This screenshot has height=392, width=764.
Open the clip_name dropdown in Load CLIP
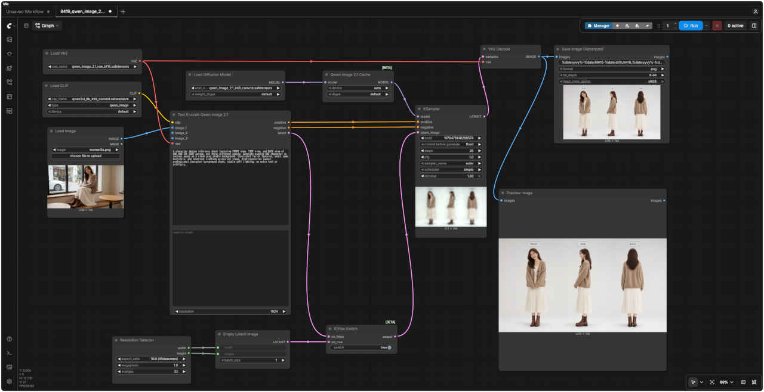93,99
